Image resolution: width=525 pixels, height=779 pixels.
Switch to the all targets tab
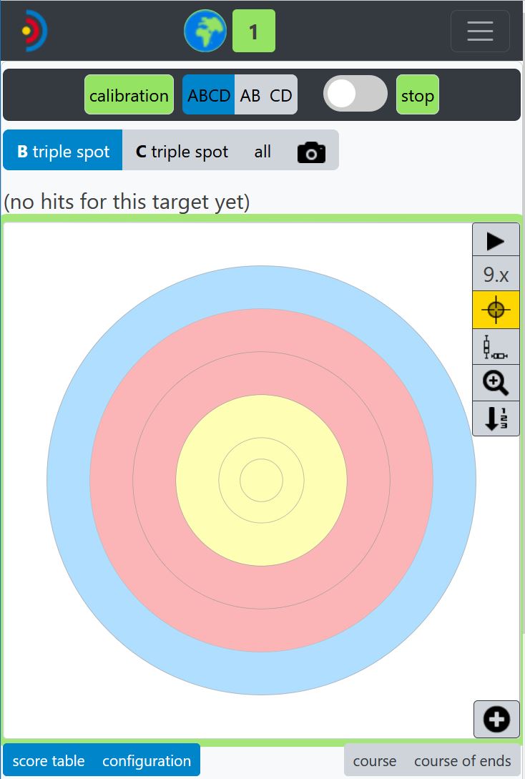pyautogui.click(x=262, y=152)
